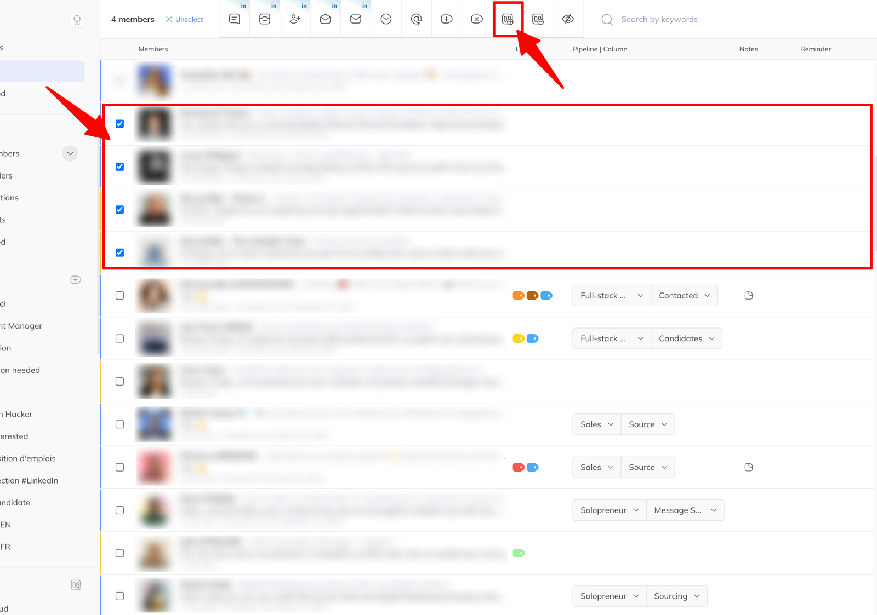Uncheck the last of four selected checkboxes
The width and height of the screenshot is (877, 615).
point(119,252)
